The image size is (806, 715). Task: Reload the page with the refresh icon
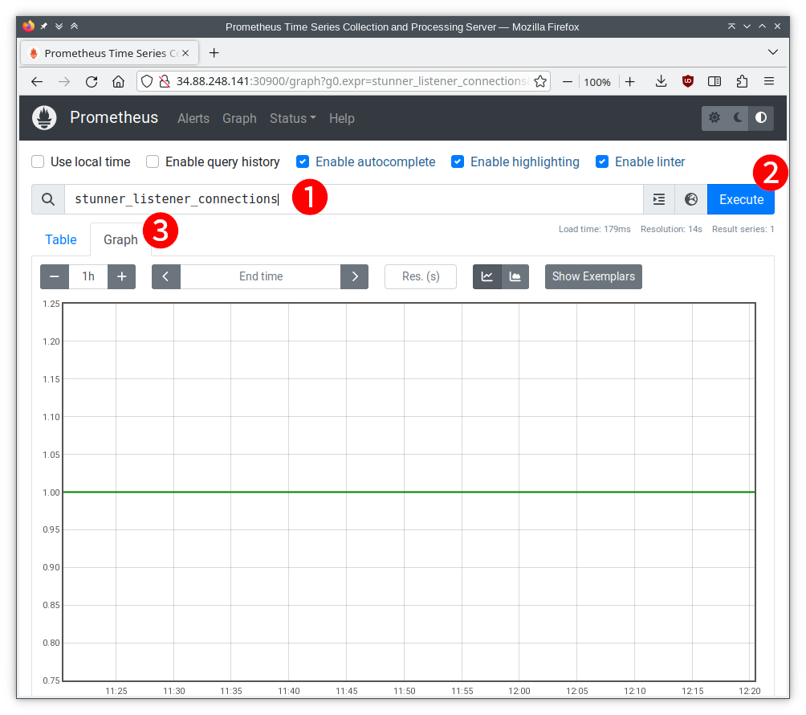click(x=92, y=81)
